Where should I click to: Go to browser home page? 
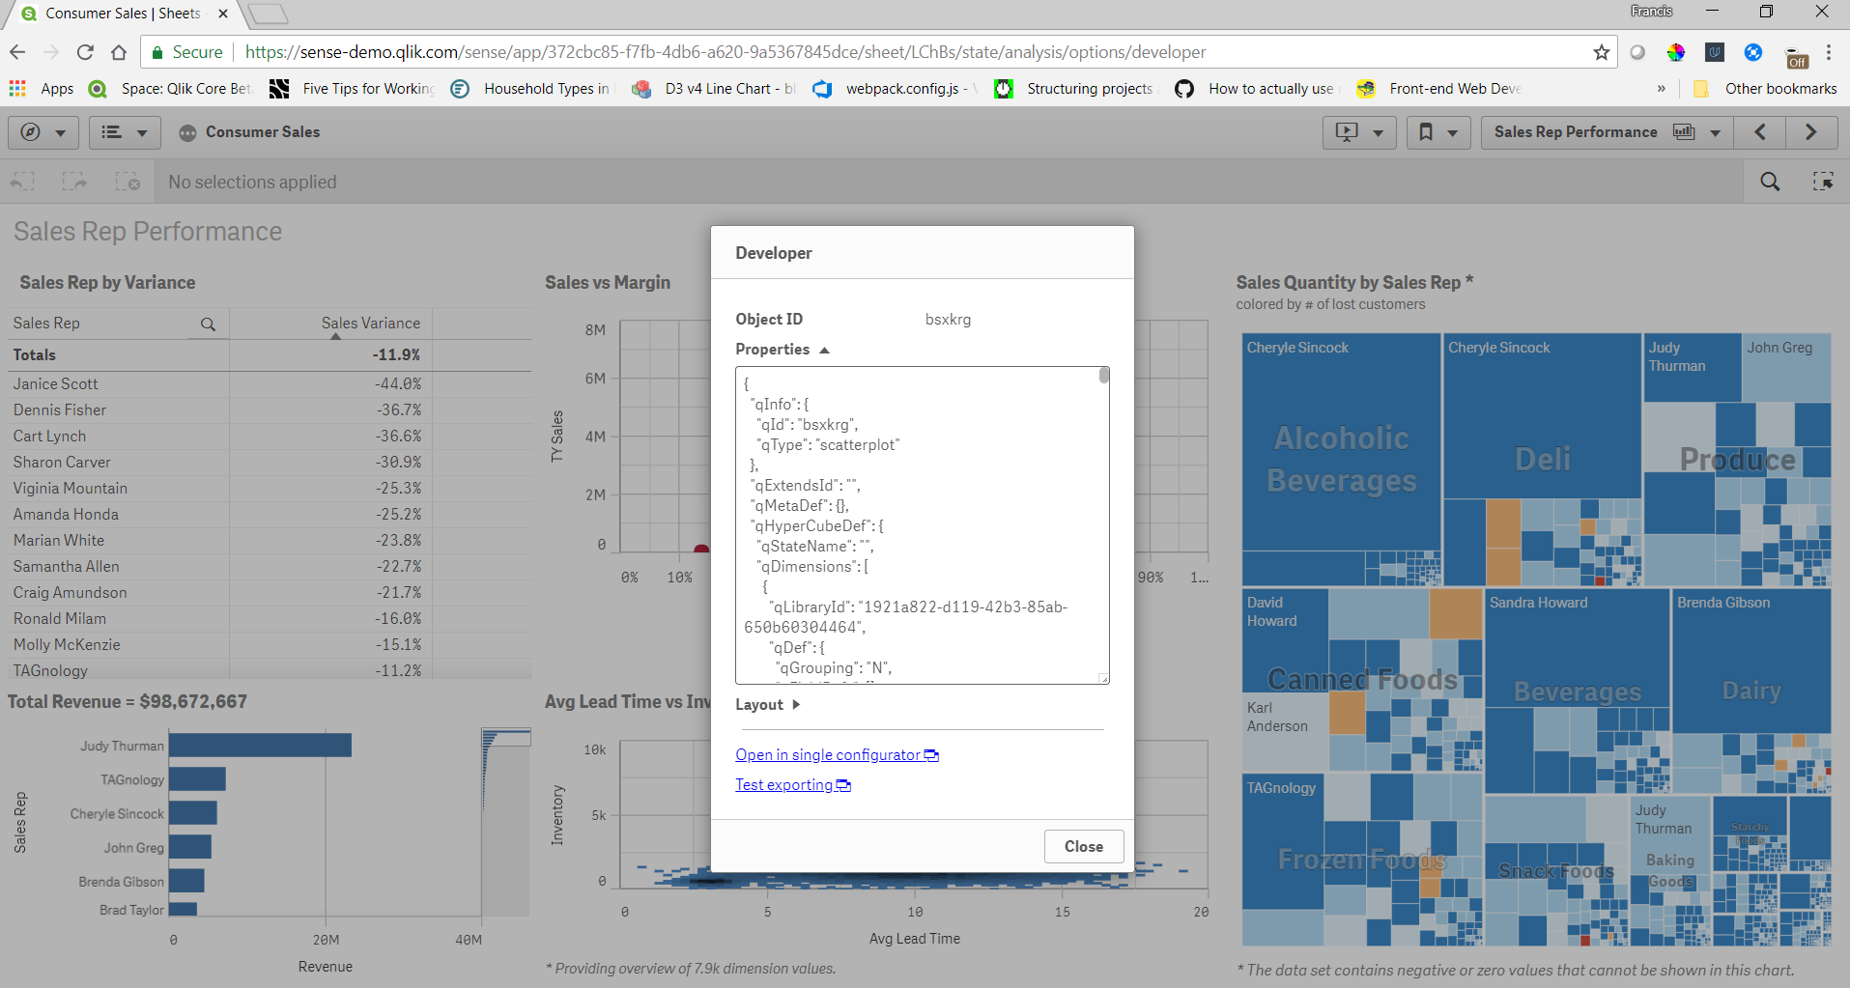[119, 52]
